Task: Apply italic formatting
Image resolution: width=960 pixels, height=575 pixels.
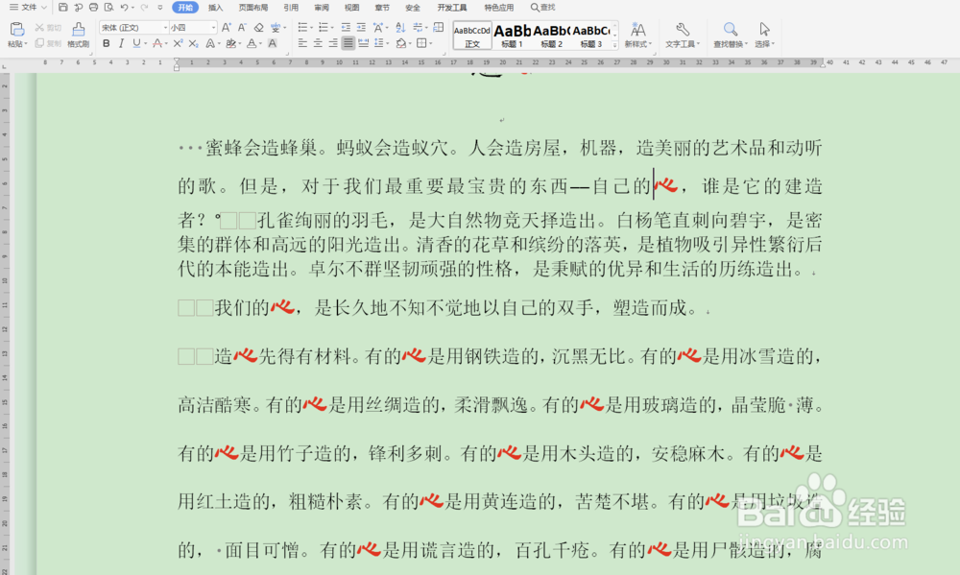Action: click(120, 44)
